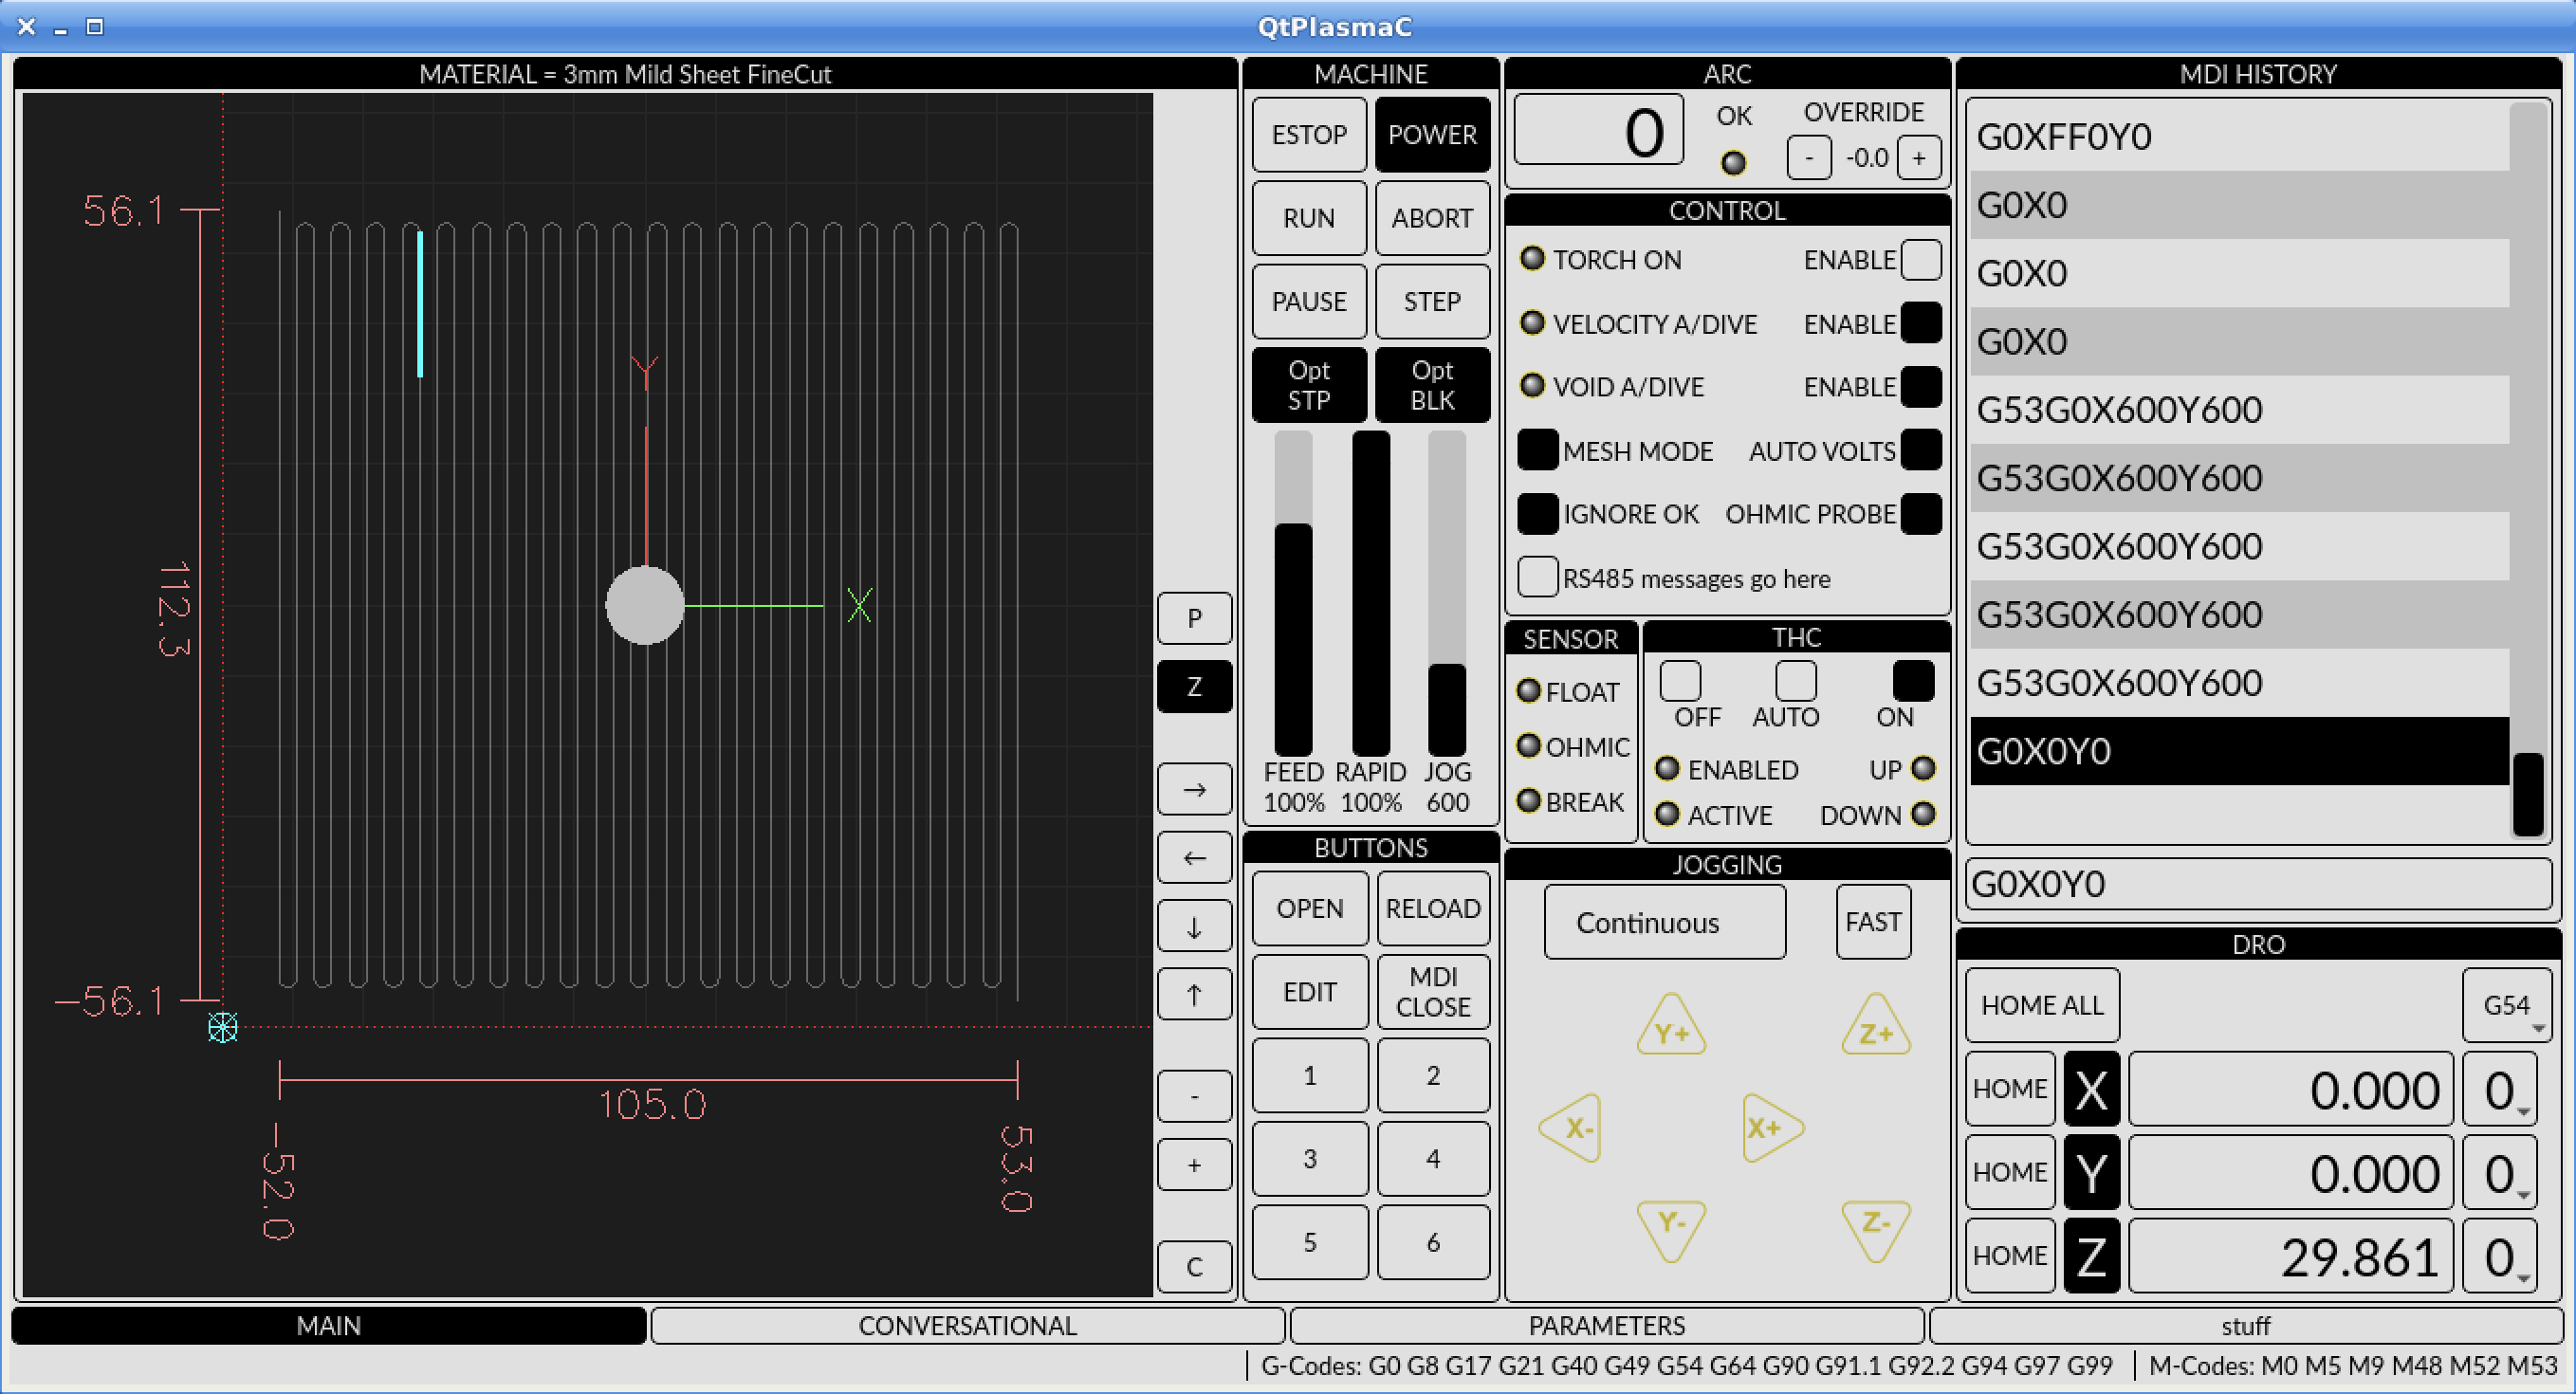Screen dimensions: 2576x1394
Task: Jog Z- with the downward triangle button
Action: click(x=1876, y=1229)
